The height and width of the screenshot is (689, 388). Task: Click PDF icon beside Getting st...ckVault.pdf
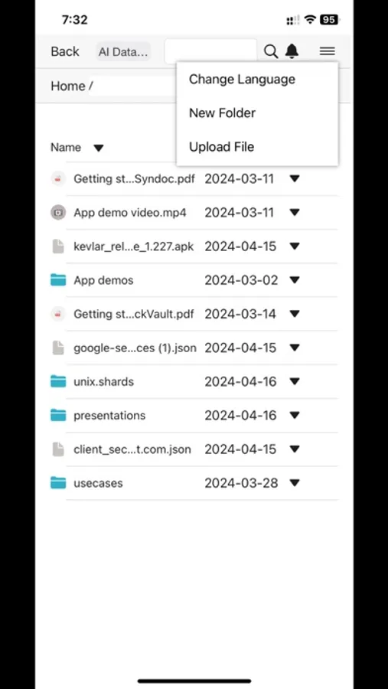point(58,314)
